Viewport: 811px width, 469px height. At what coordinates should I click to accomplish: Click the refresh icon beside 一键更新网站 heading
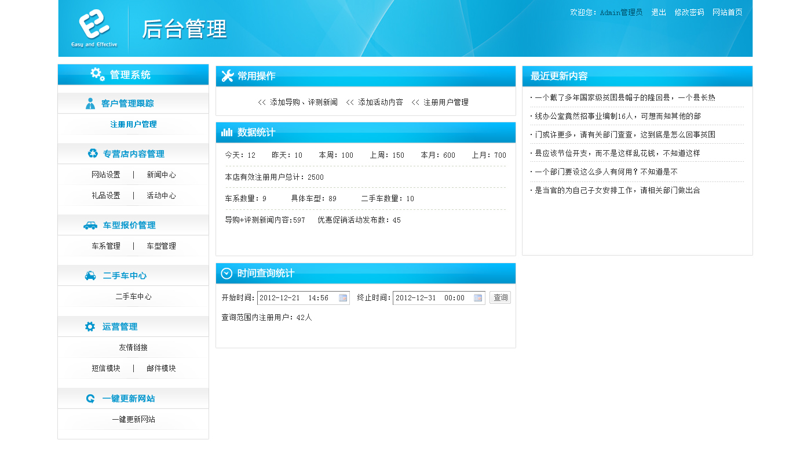coord(90,398)
